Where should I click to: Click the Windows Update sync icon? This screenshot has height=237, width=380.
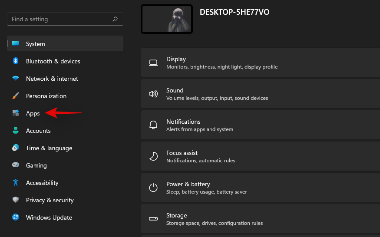click(16, 217)
